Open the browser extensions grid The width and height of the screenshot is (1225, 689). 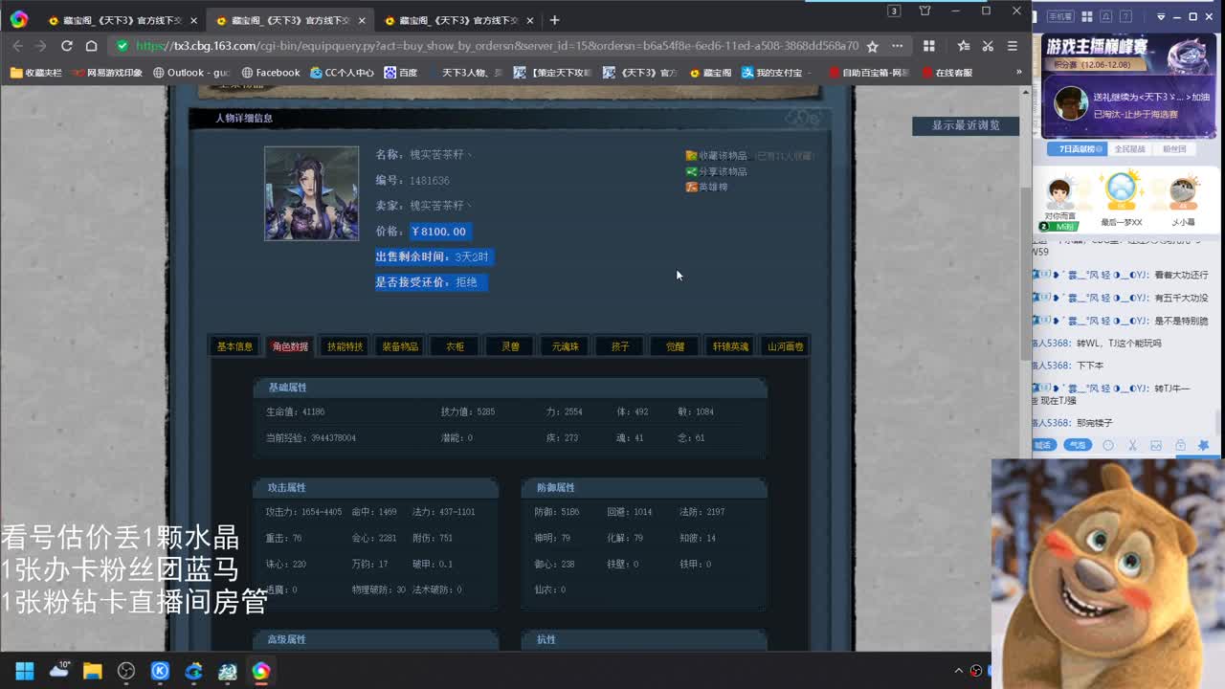(x=928, y=46)
